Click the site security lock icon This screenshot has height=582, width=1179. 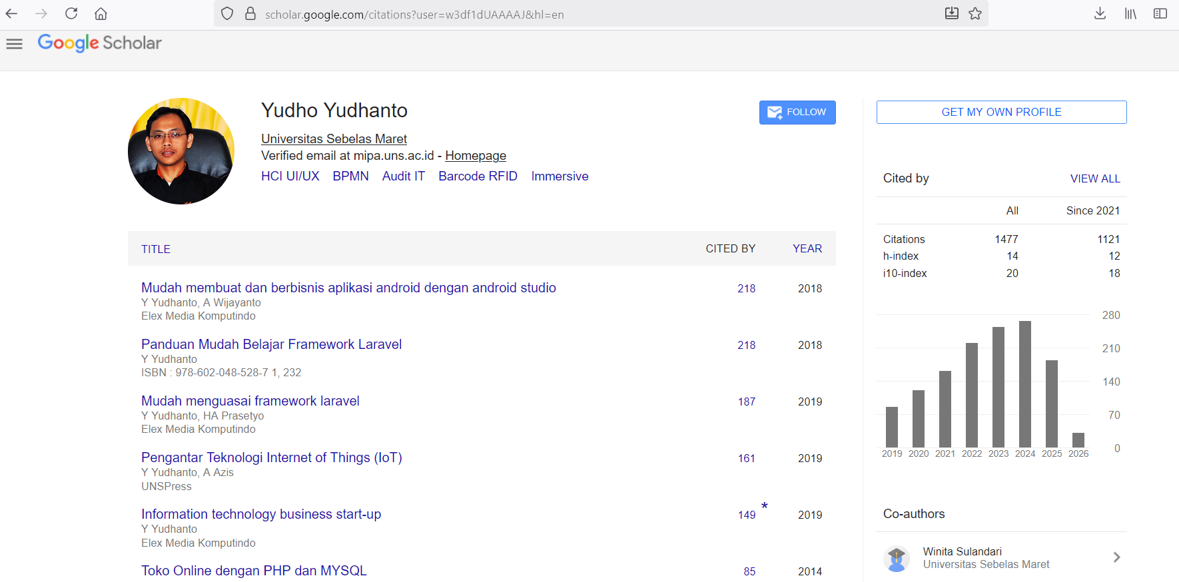click(250, 13)
